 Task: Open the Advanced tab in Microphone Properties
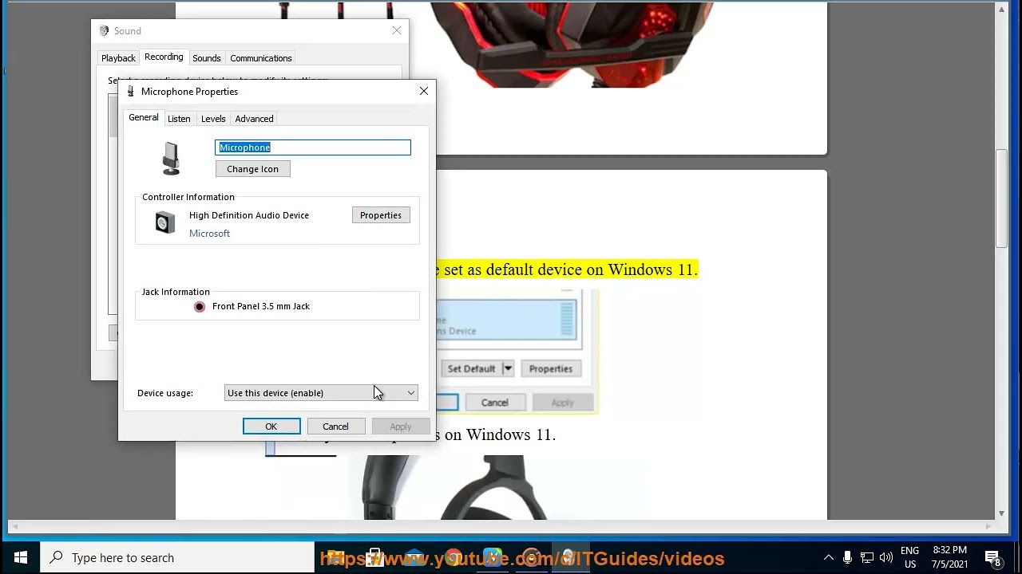click(x=254, y=119)
